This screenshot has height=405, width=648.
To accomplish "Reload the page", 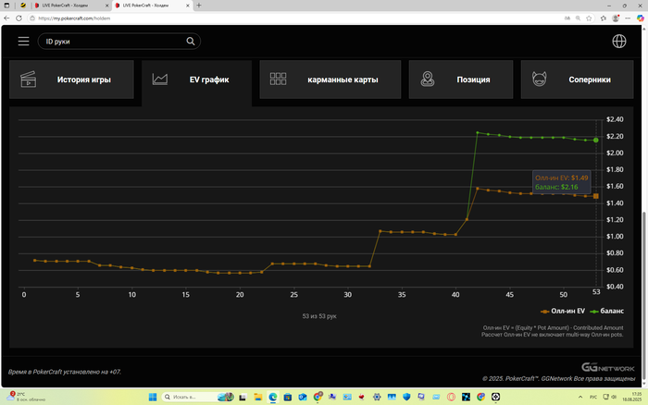I will click(19, 18).
